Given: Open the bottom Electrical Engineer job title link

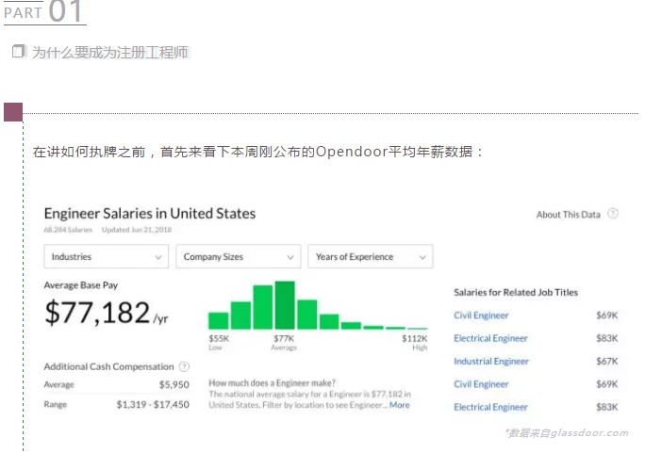Looking at the screenshot, I should point(490,407).
